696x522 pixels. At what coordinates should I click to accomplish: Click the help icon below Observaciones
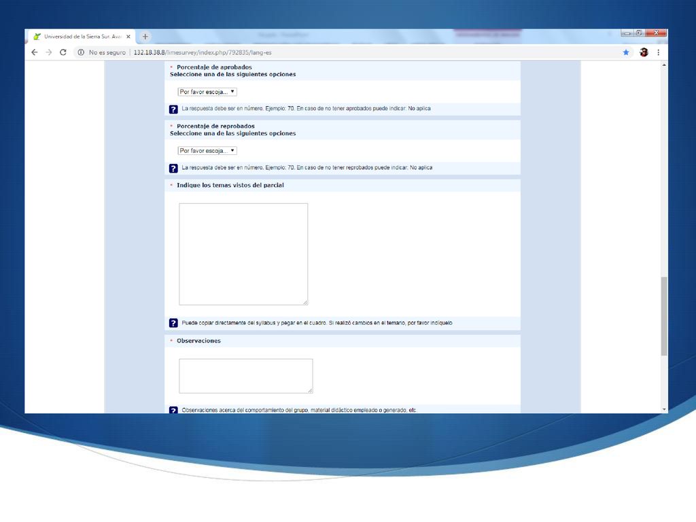[173, 410]
